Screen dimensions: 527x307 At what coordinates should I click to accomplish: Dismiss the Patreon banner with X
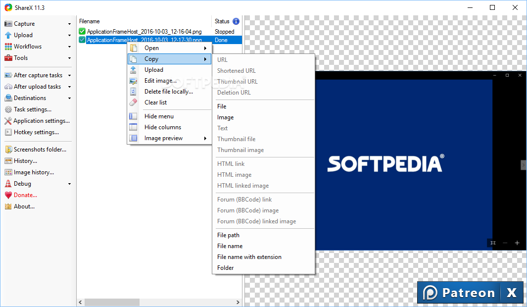click(x=512, y=293)
